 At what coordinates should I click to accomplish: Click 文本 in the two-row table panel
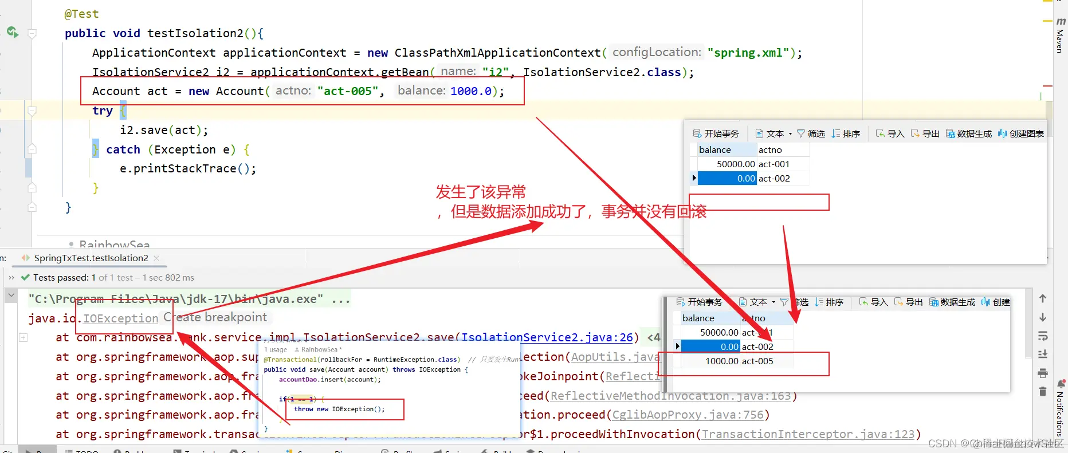pyautogui.click(x=769, y=133)
